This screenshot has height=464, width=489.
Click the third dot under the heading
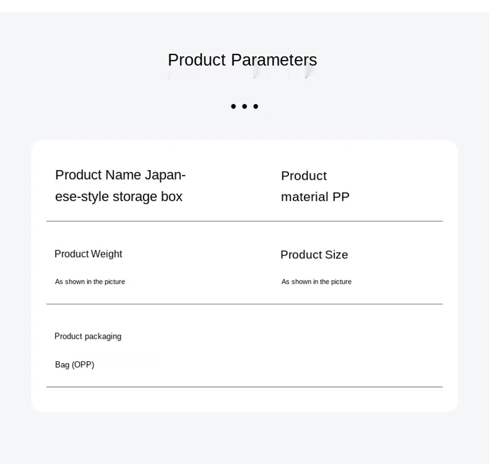point(256,106)
